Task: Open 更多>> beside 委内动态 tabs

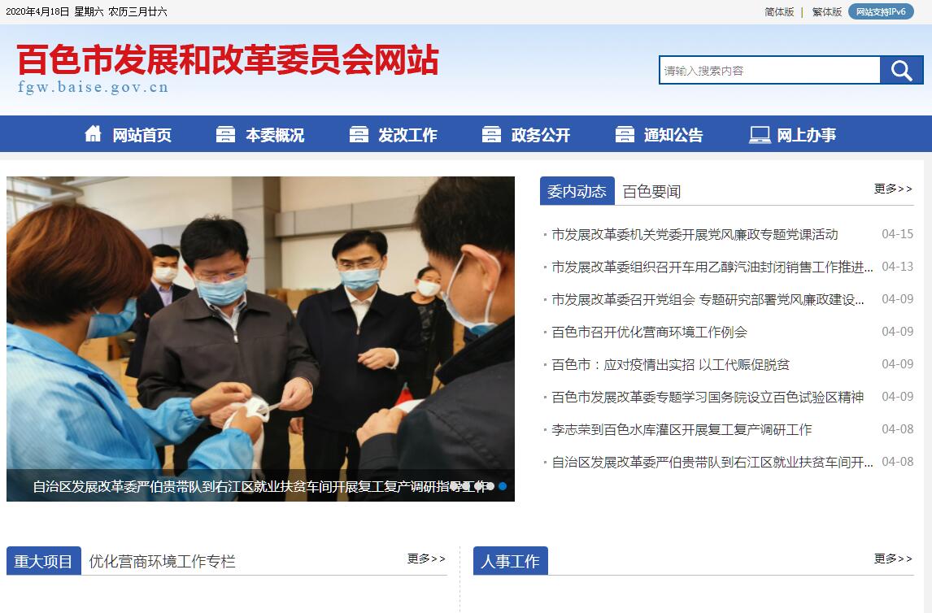Action: (x=893, y=189)
